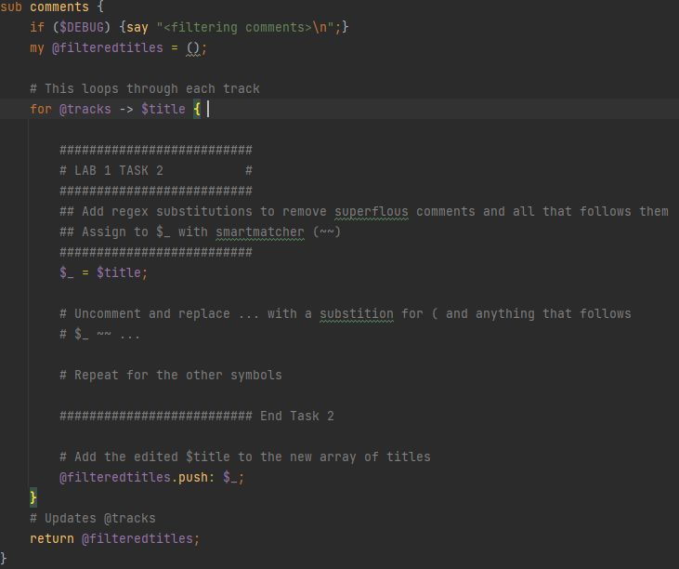Click the 'LAB 1 TASK 2' comment heading

pos(119,171)
